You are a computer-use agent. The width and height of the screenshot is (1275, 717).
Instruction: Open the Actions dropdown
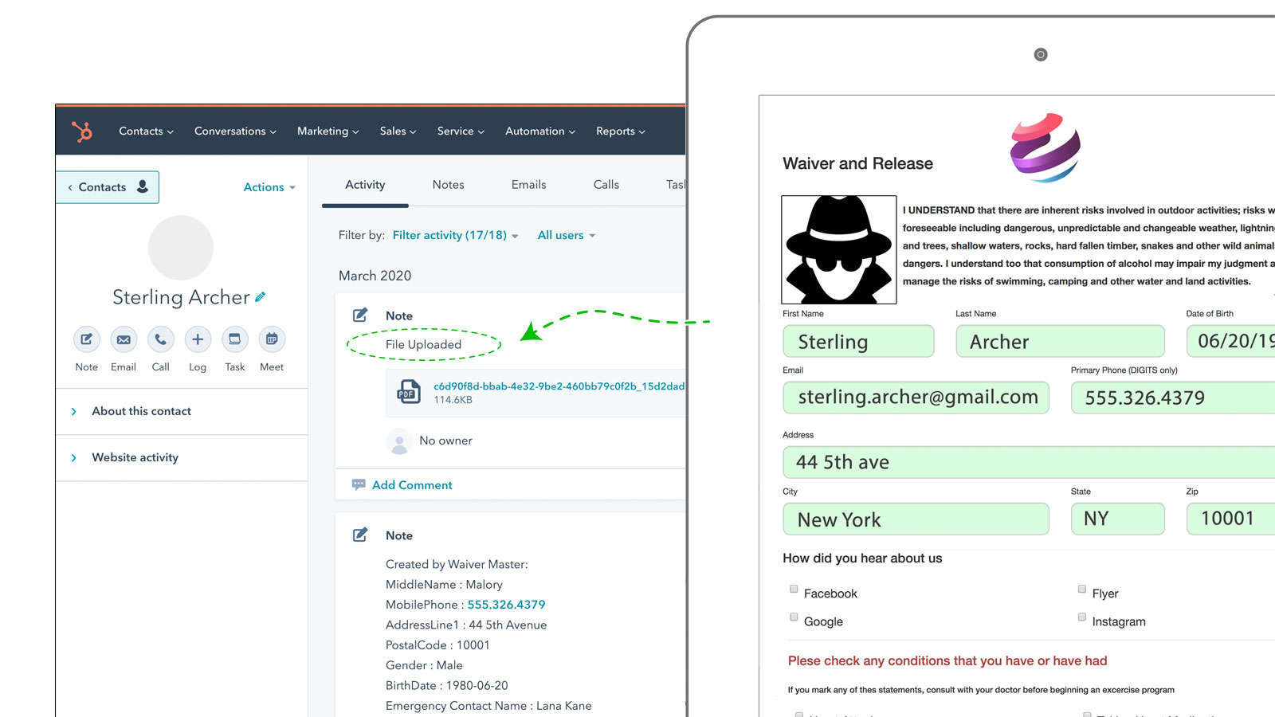(x=269, y=187)
